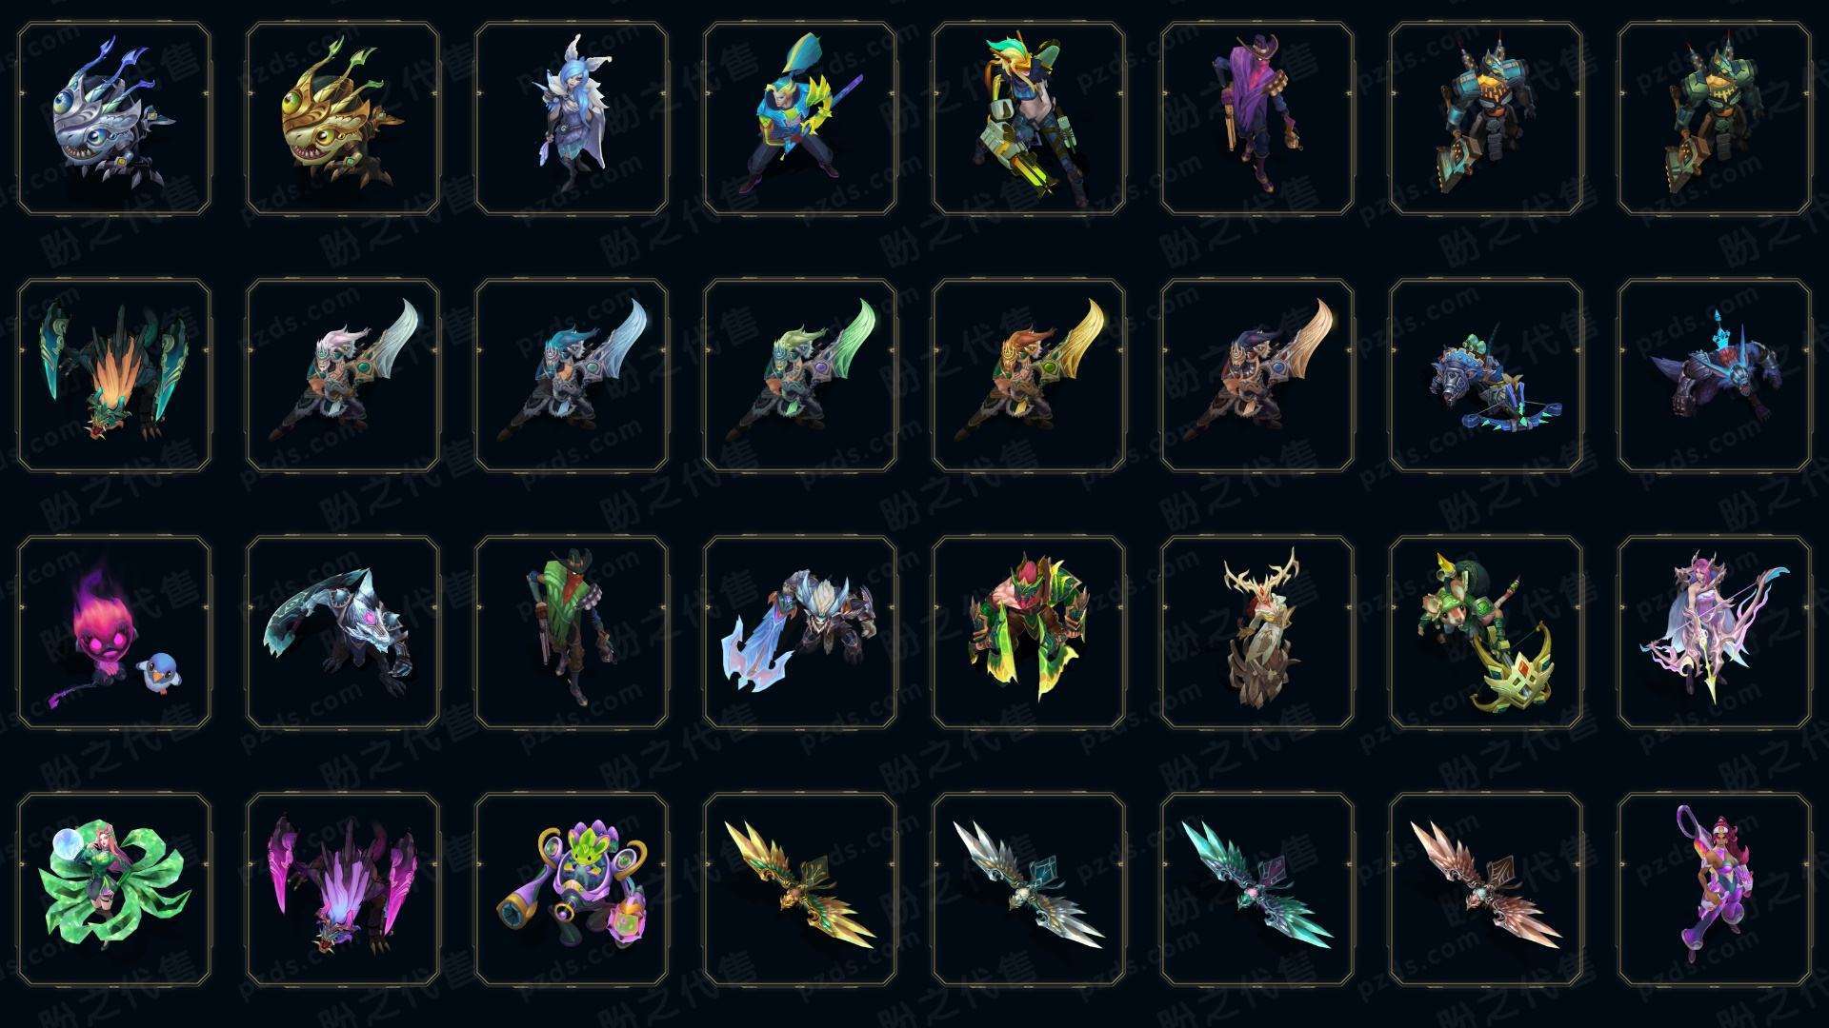
Task: Choose the purple-caped cowboy skin tile
Action: click(x=1257, y=119)
